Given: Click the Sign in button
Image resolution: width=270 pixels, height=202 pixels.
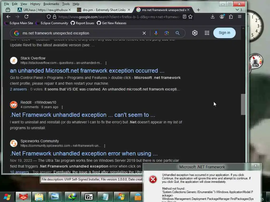Looking at the screenshot, I should [x=224, y=33].
